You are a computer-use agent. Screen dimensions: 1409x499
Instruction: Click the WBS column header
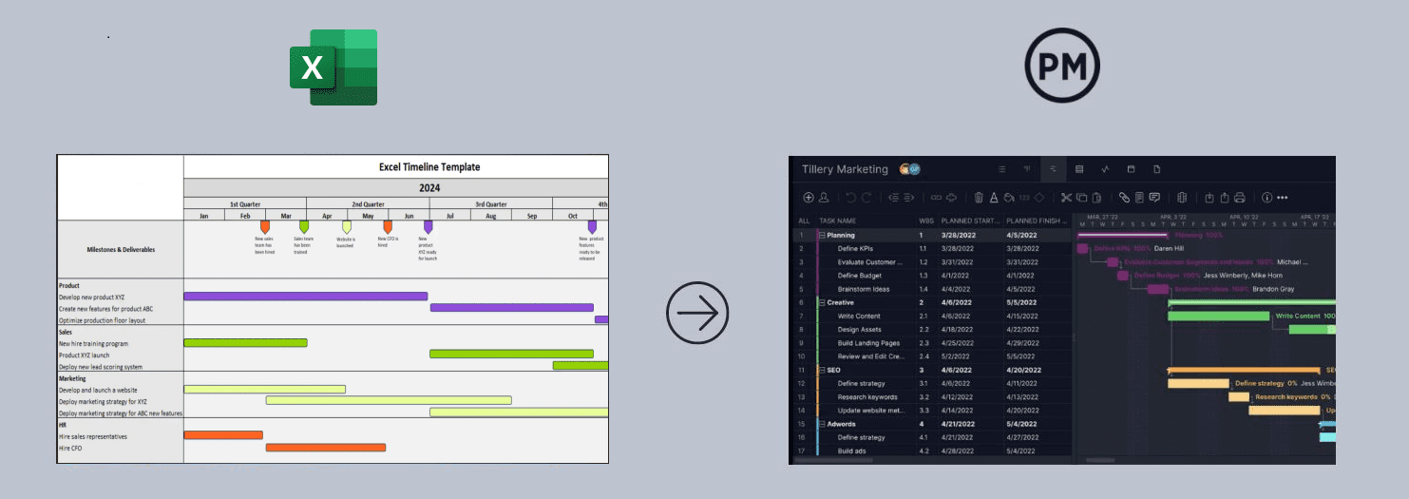926,221
